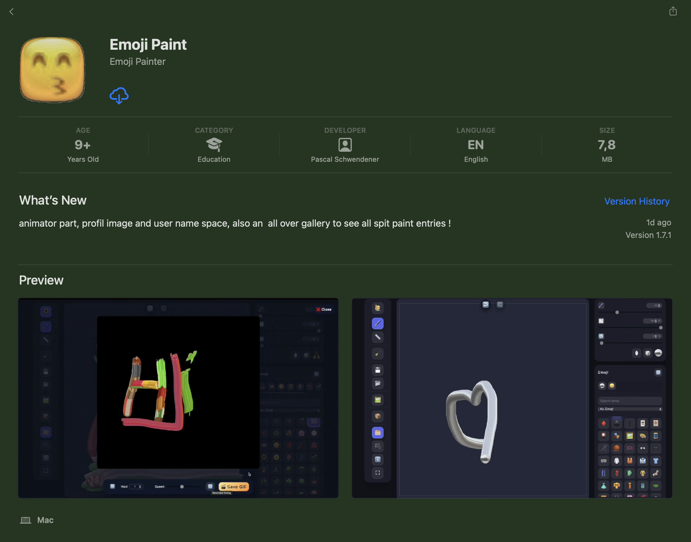Switch to the smiley emoji tab
Image resolution: width=691 pixels, height=542 pixels.
612,386
